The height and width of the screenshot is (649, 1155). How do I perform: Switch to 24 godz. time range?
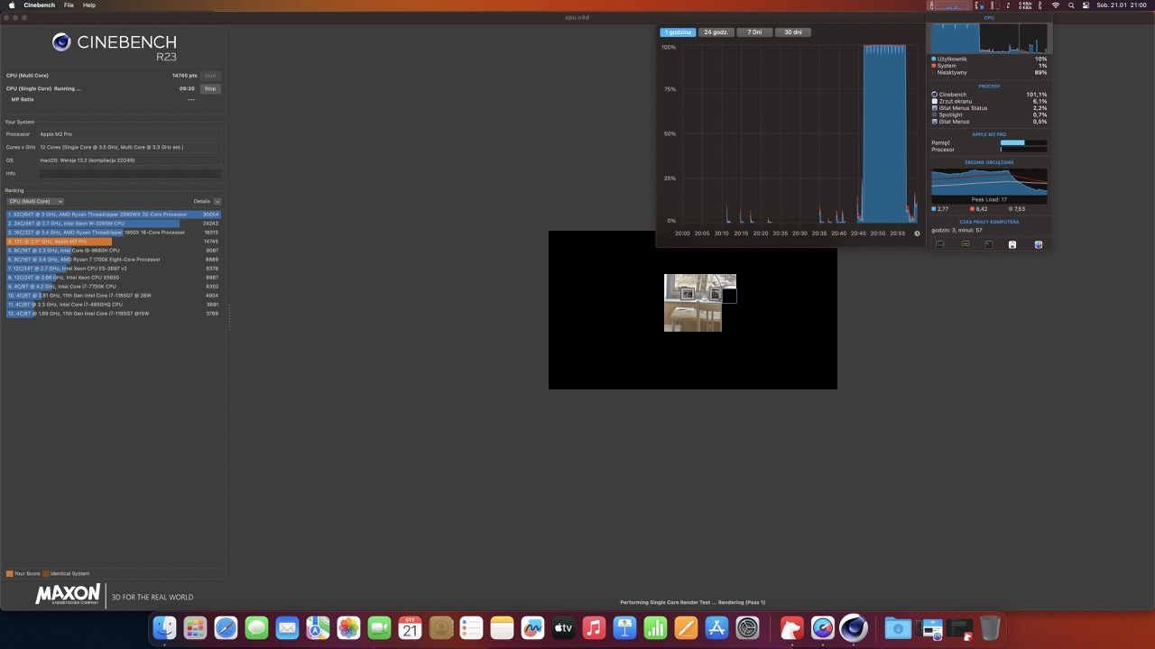(716, 32)
